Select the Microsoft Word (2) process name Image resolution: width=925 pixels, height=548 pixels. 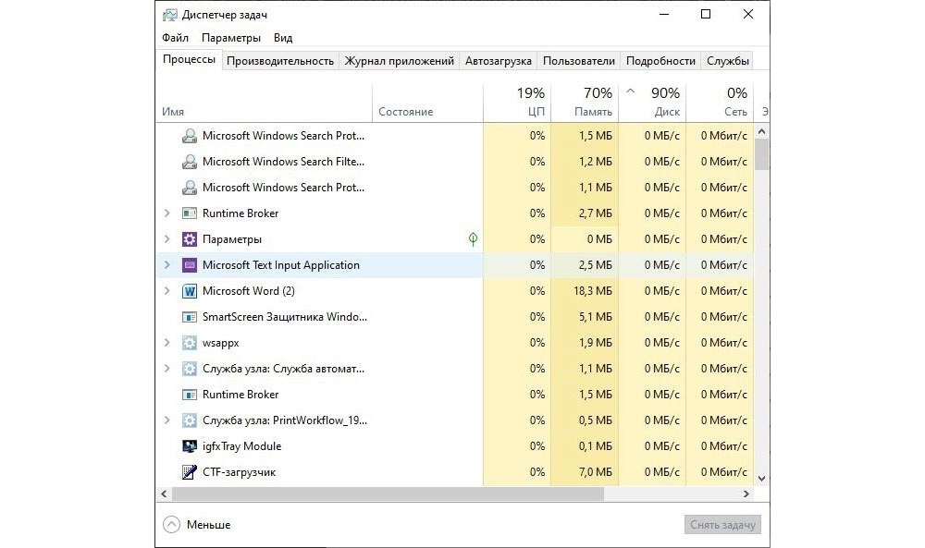point(248,291)
